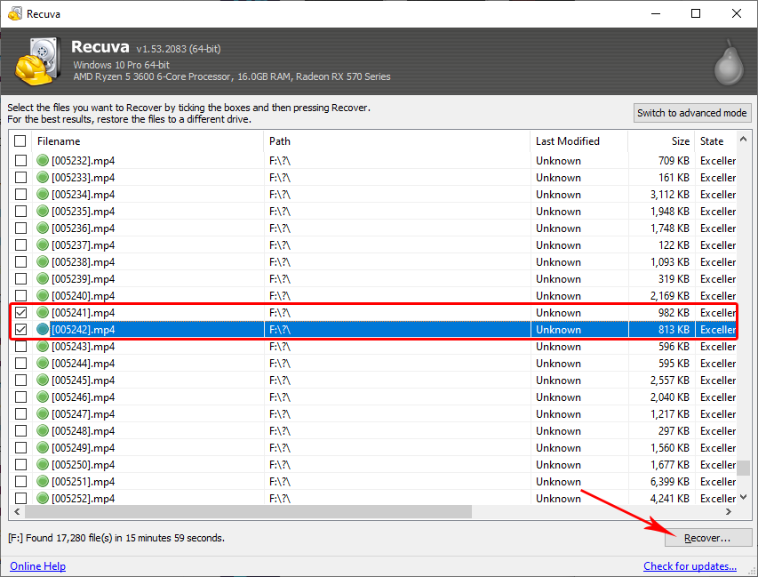Click green status dot for [005232].mp4
Viewport: 758px width, 577px height.
[43, 160]
